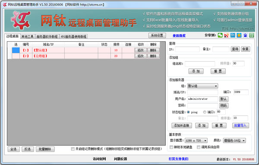The image size is (259, 165).
Task: Share to Douban green icon
Action: [x=252, y=35]
